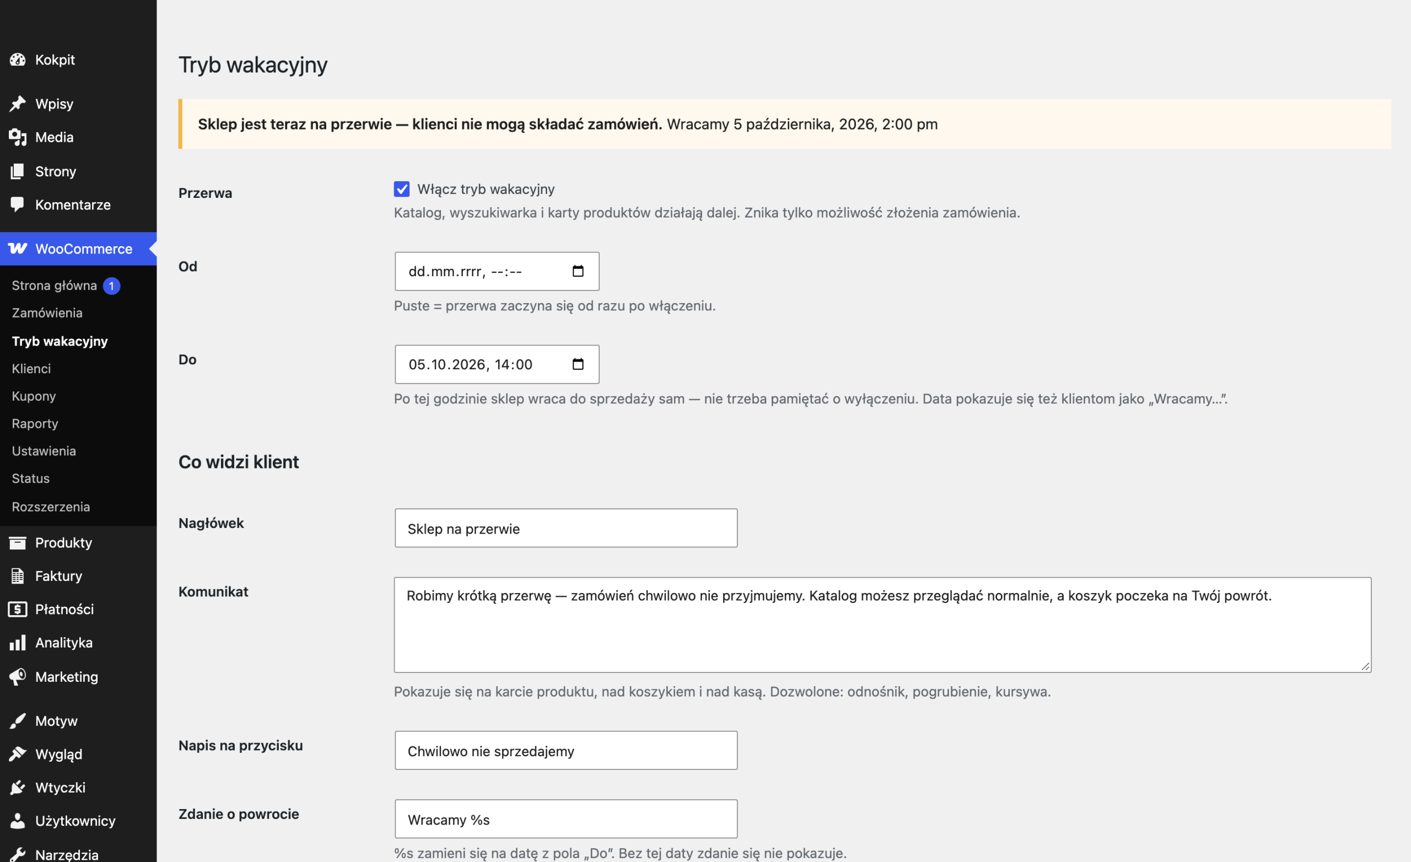Click the Narzędzia wrench icon
1411x862 pixels.
click(18, 854)
